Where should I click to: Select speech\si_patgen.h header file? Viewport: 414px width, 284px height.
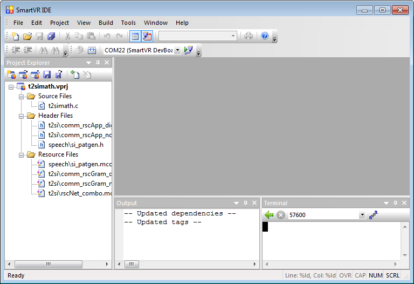(x=76, y=145)
